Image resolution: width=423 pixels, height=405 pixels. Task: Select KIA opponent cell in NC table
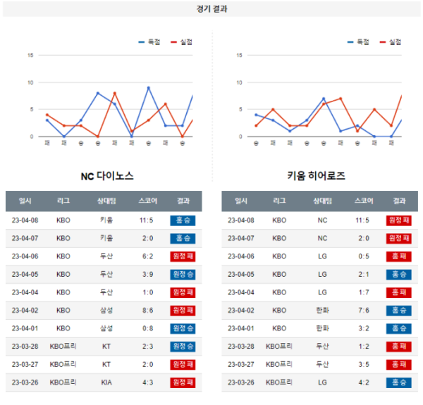click(x=106, y=382)
